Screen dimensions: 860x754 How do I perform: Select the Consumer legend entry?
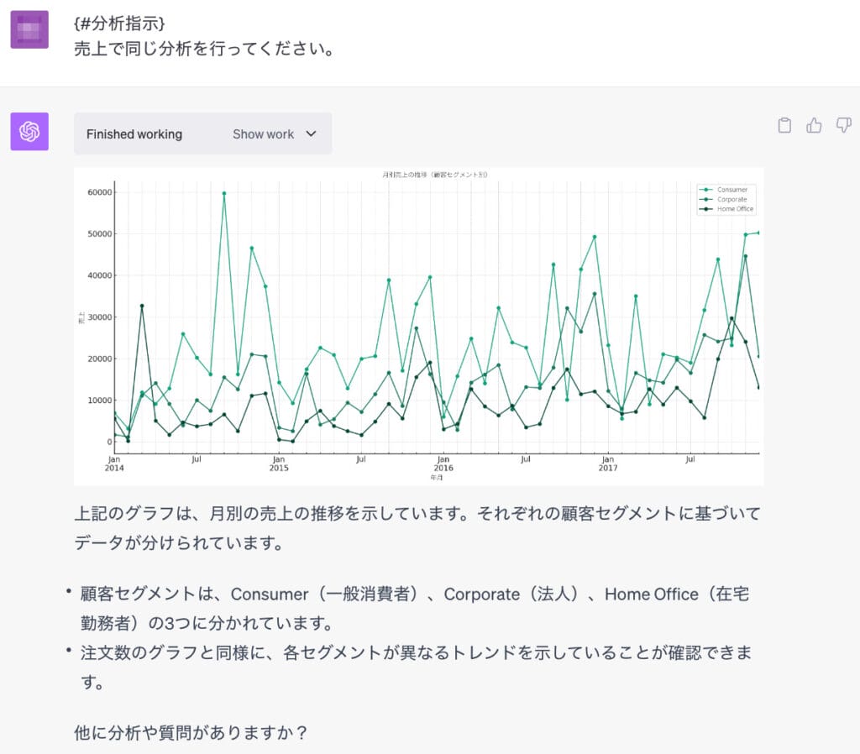pyautogui.click(x=731, y=190)
